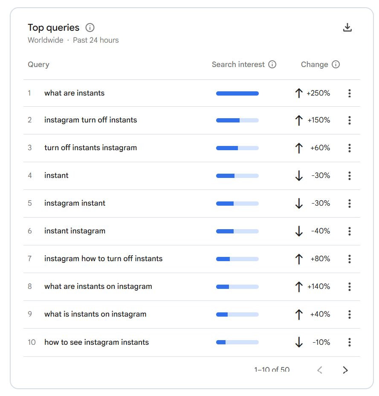Open query 'instant instagram'
The width and height of the screenshot is (379, 396).
75,231
